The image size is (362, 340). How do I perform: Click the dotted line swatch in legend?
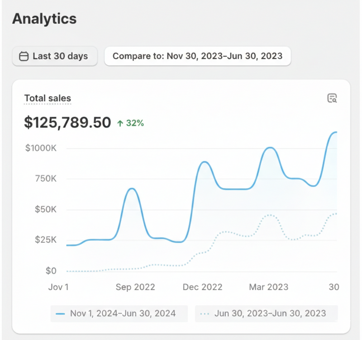[205, 313]
